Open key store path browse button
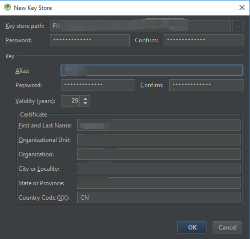The height and width of the screenshot is (239, 250). pos(238,26)
